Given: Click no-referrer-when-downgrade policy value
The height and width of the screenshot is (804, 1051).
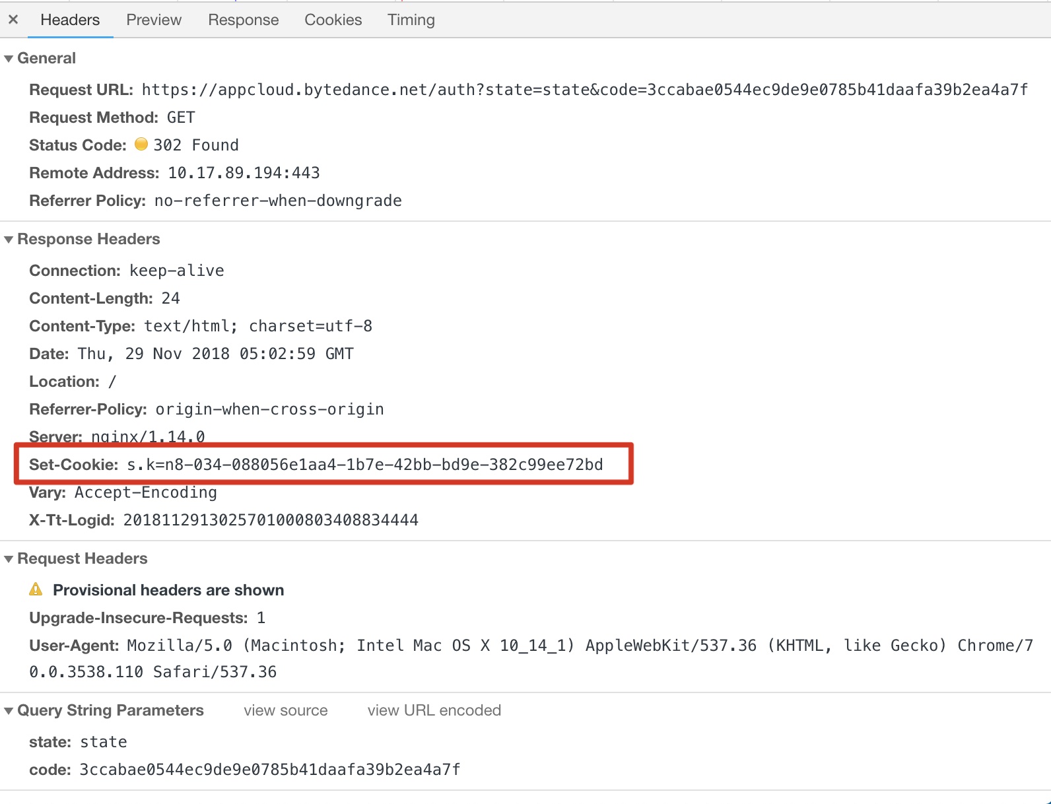Looking at the screenshot, I should [278, 201].
